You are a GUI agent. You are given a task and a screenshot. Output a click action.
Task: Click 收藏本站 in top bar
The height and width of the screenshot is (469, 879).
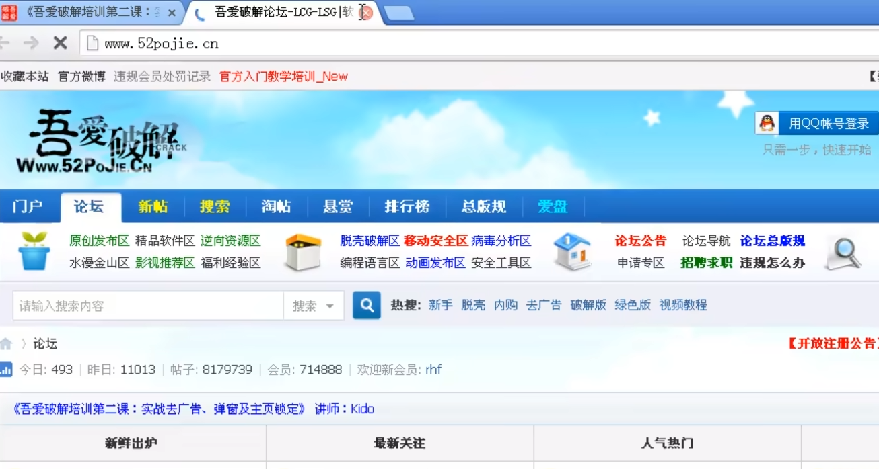click(25, 76)
